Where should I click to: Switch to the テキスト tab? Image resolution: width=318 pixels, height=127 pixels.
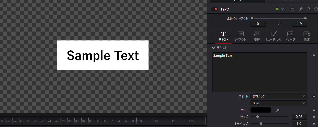point(224,36)
